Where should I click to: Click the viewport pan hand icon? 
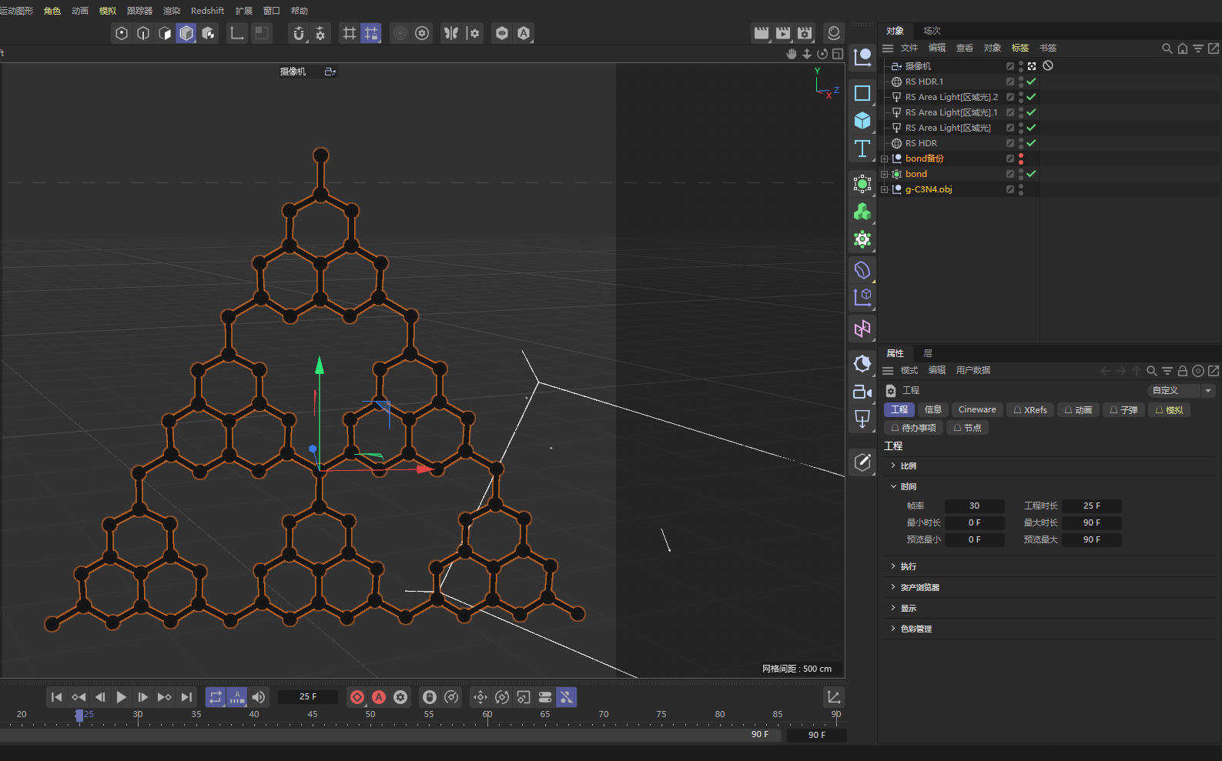[x=792, y=54]
